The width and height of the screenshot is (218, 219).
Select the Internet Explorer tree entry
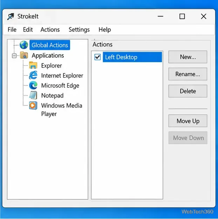pos(62,76)
